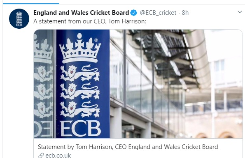
Task: Click the blue verified badge
Action: 134,13
